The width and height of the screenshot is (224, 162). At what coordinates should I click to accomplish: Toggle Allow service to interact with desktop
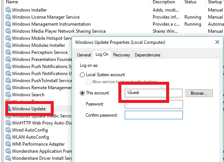[x=88, y=82]
